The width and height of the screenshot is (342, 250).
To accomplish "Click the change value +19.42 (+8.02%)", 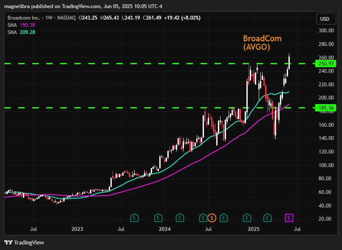I will (x=182, y=18).
